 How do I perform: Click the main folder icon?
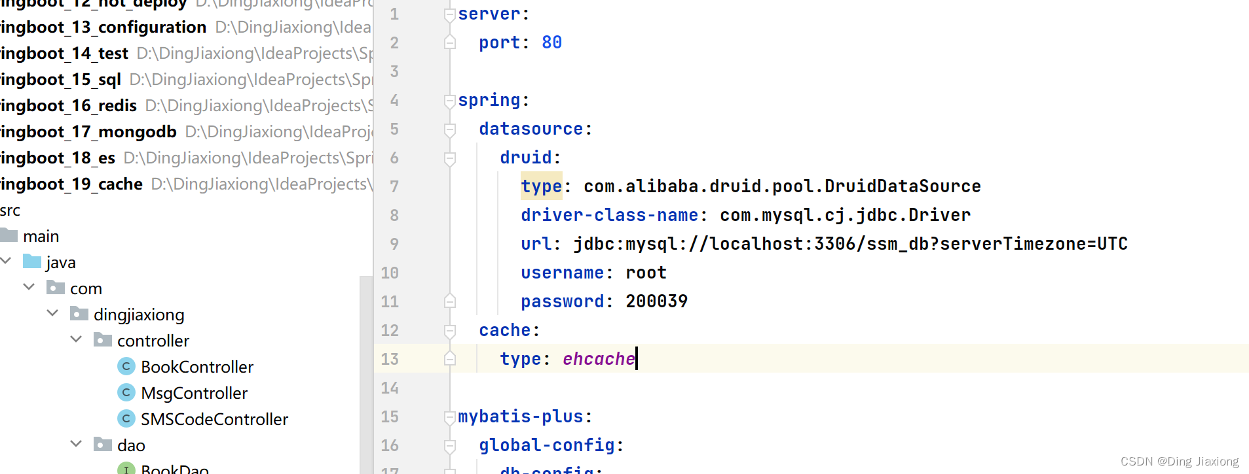(9, 235)
